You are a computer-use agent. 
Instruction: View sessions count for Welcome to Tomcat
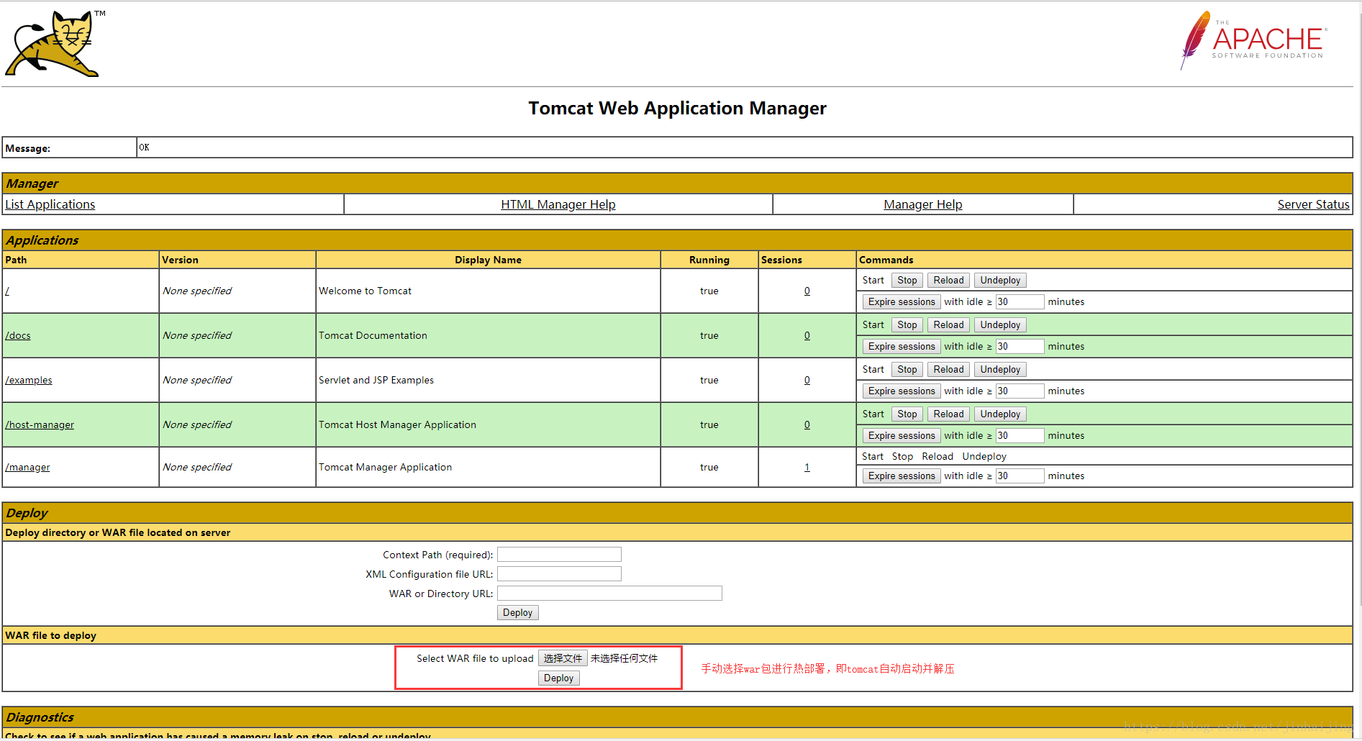(807, 291)
